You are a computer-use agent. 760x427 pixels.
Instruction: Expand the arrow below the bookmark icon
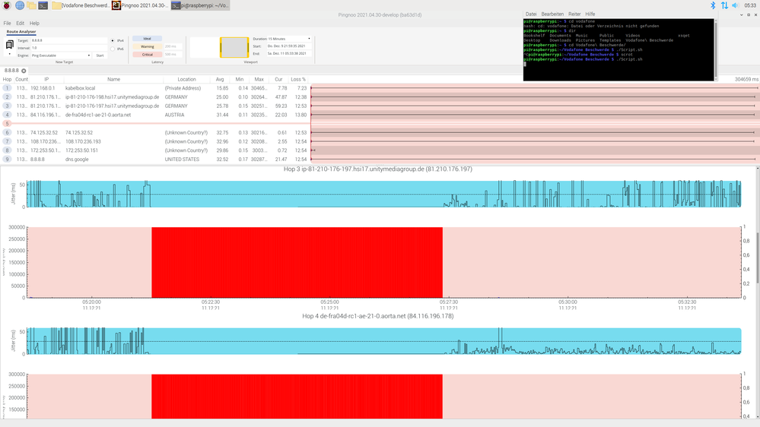pos(8,54)
